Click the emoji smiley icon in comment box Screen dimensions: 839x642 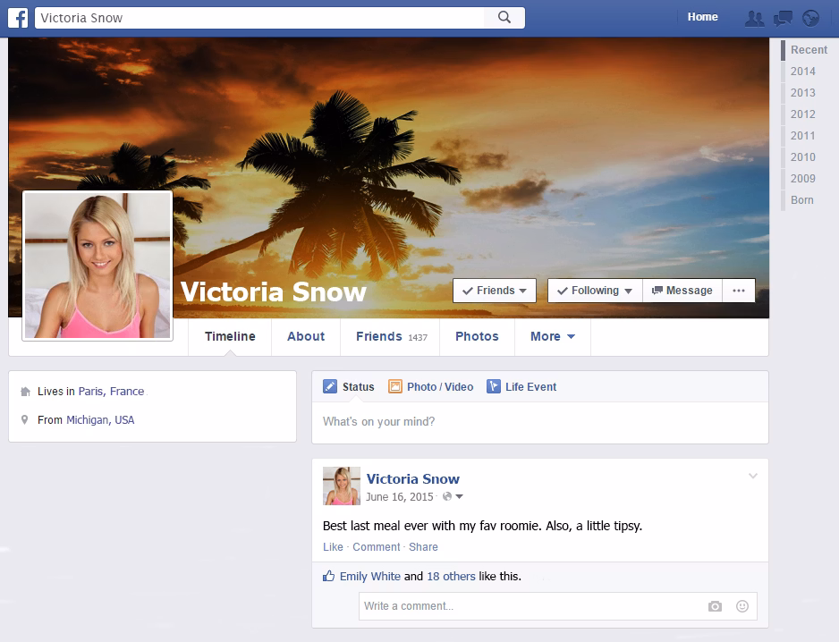[742, 606]
